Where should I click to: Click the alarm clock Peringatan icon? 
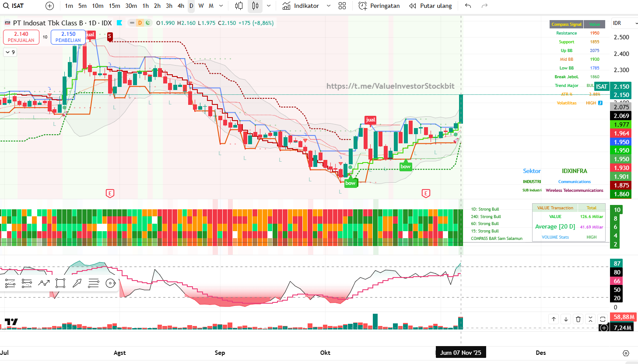(362, 6)
